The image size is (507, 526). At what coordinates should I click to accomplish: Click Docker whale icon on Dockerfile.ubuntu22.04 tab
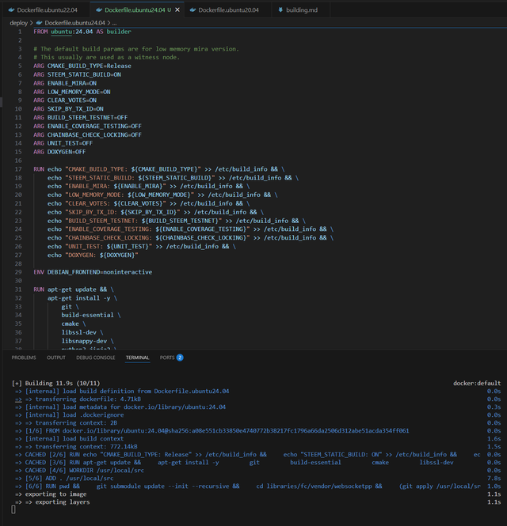point(12,10)
